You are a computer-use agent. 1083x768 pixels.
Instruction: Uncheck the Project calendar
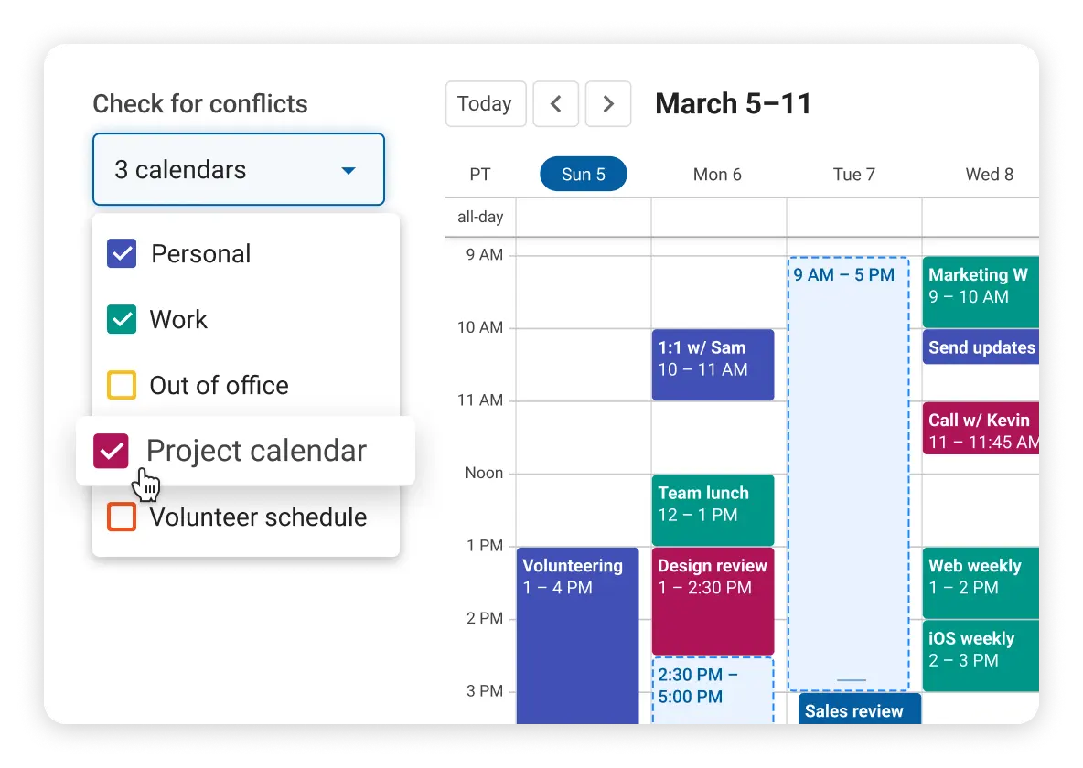pos(110,451)
